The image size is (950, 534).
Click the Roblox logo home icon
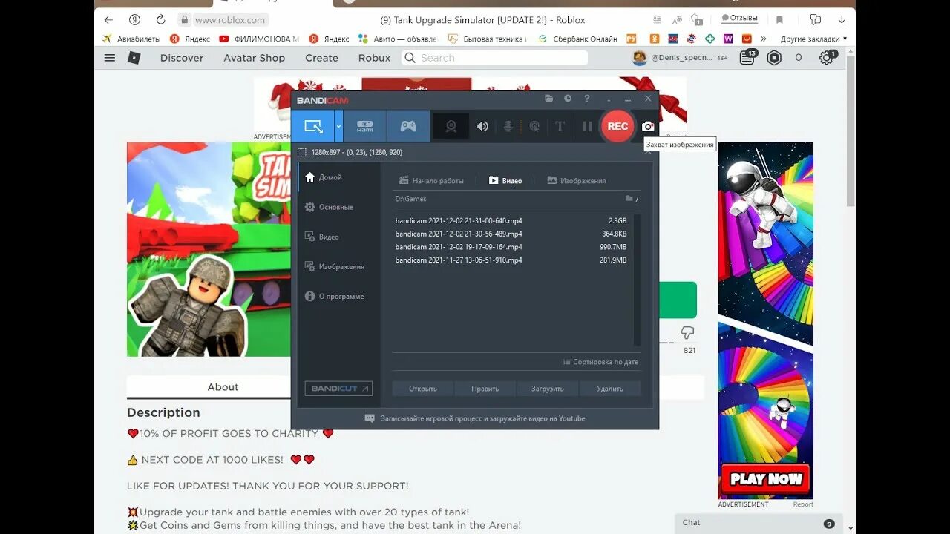click(x=134, y=58)
